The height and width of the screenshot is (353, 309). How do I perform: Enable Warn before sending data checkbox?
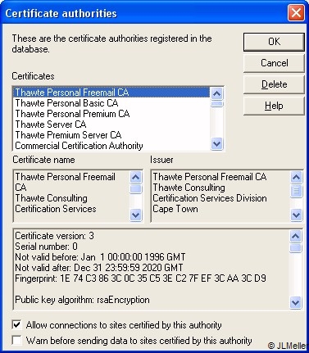tap(16, 341)
